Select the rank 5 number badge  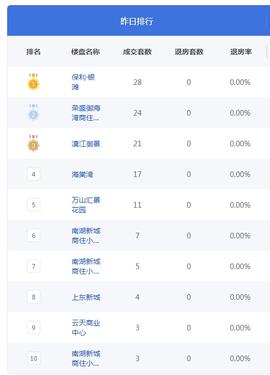tap(34, 205)
